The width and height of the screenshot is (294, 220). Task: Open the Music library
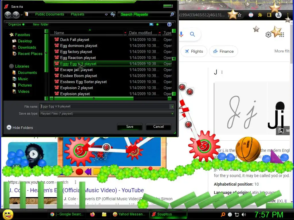pyautogui.click(x=23, y=79)
